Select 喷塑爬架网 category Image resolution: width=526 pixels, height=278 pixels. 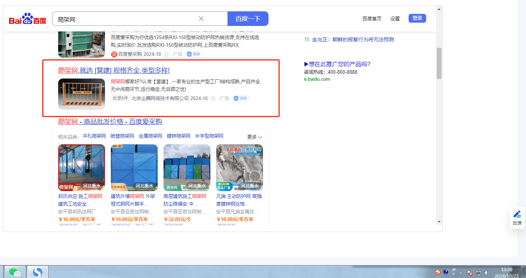click(x=122, y=136)
